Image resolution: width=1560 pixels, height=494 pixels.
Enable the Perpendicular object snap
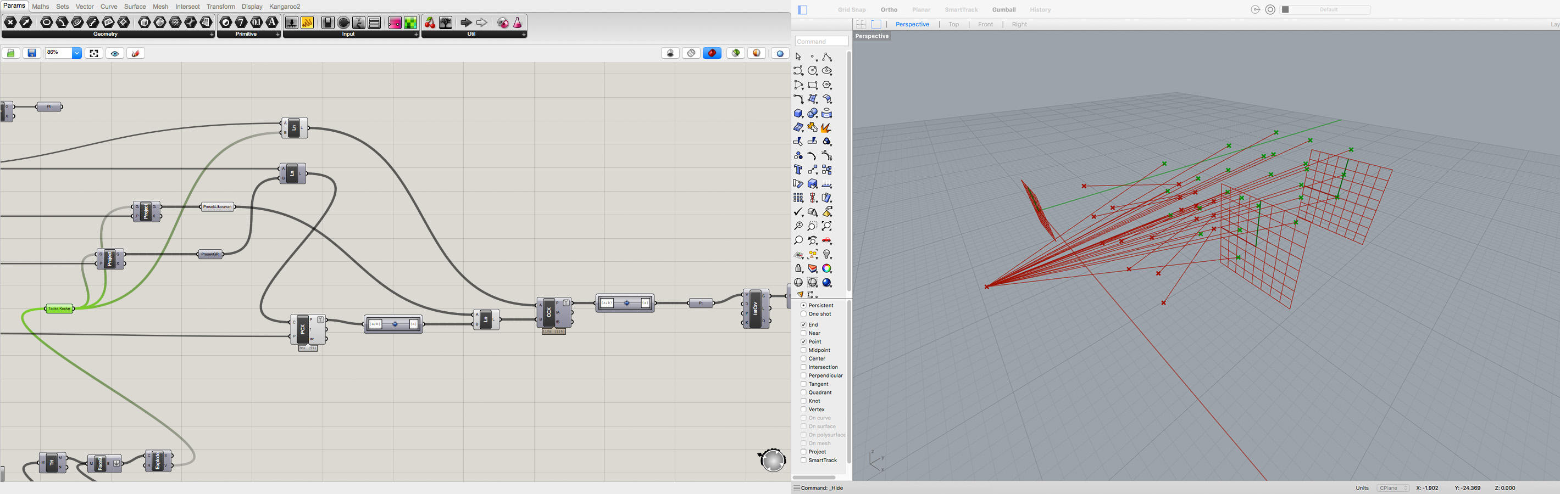(803, 375)
